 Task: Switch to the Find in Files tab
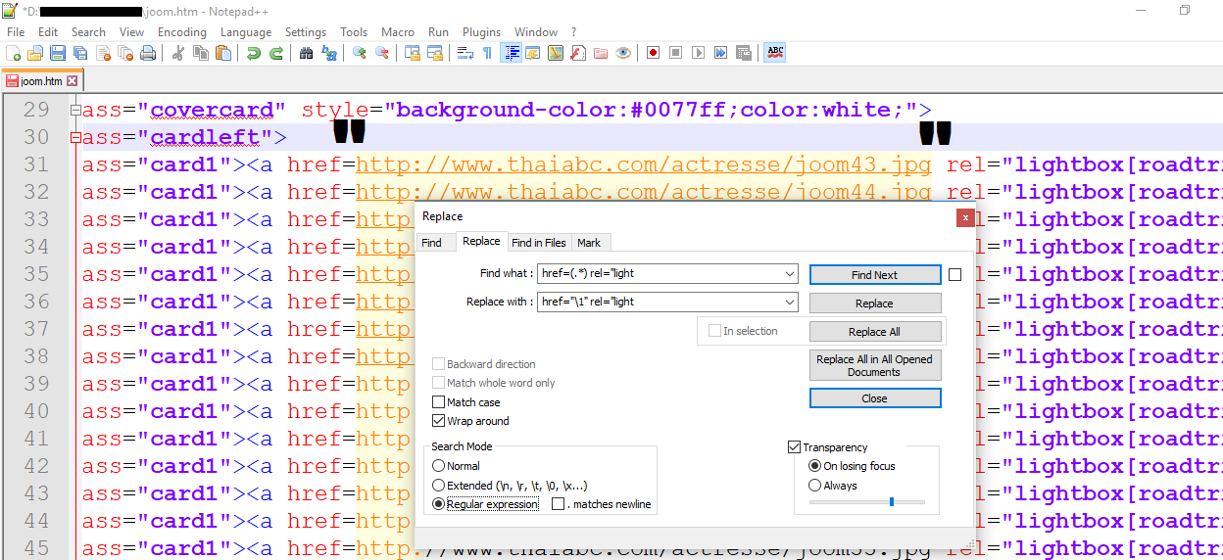pyautogui.click(x=538, y=243)
